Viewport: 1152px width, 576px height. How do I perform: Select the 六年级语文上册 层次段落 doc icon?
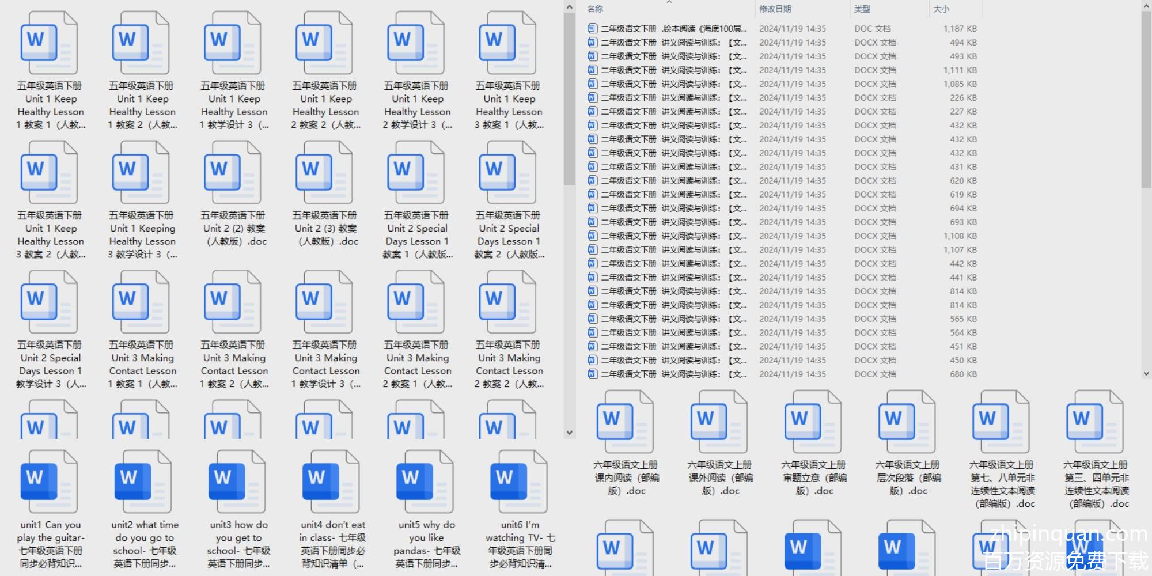[x=907, y=422]
